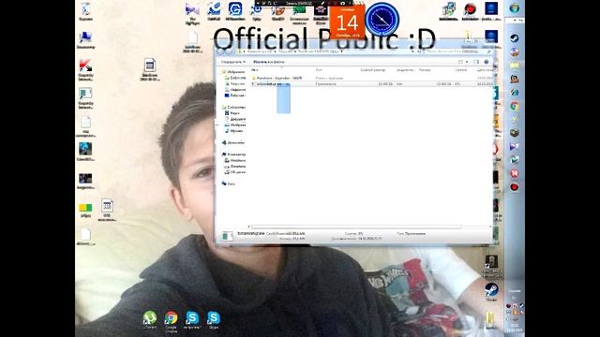Toggle the preview pane icon
Image resolution: width=600 pixels, height=337 pixels.
tap(476, 62)
